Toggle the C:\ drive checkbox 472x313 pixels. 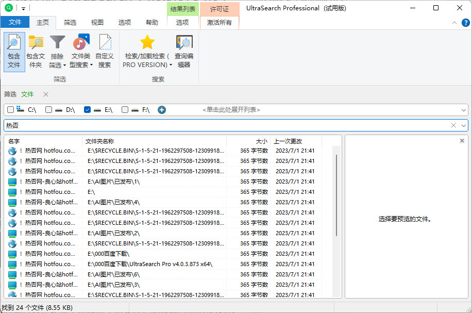point(10,110)
